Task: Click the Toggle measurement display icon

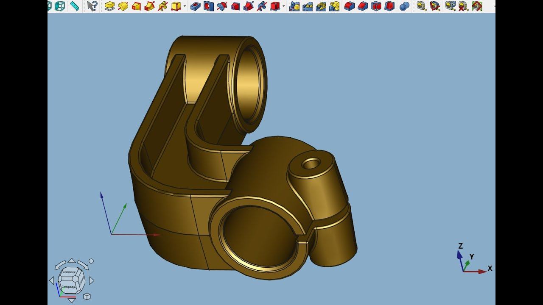Action: click(477, 6)
